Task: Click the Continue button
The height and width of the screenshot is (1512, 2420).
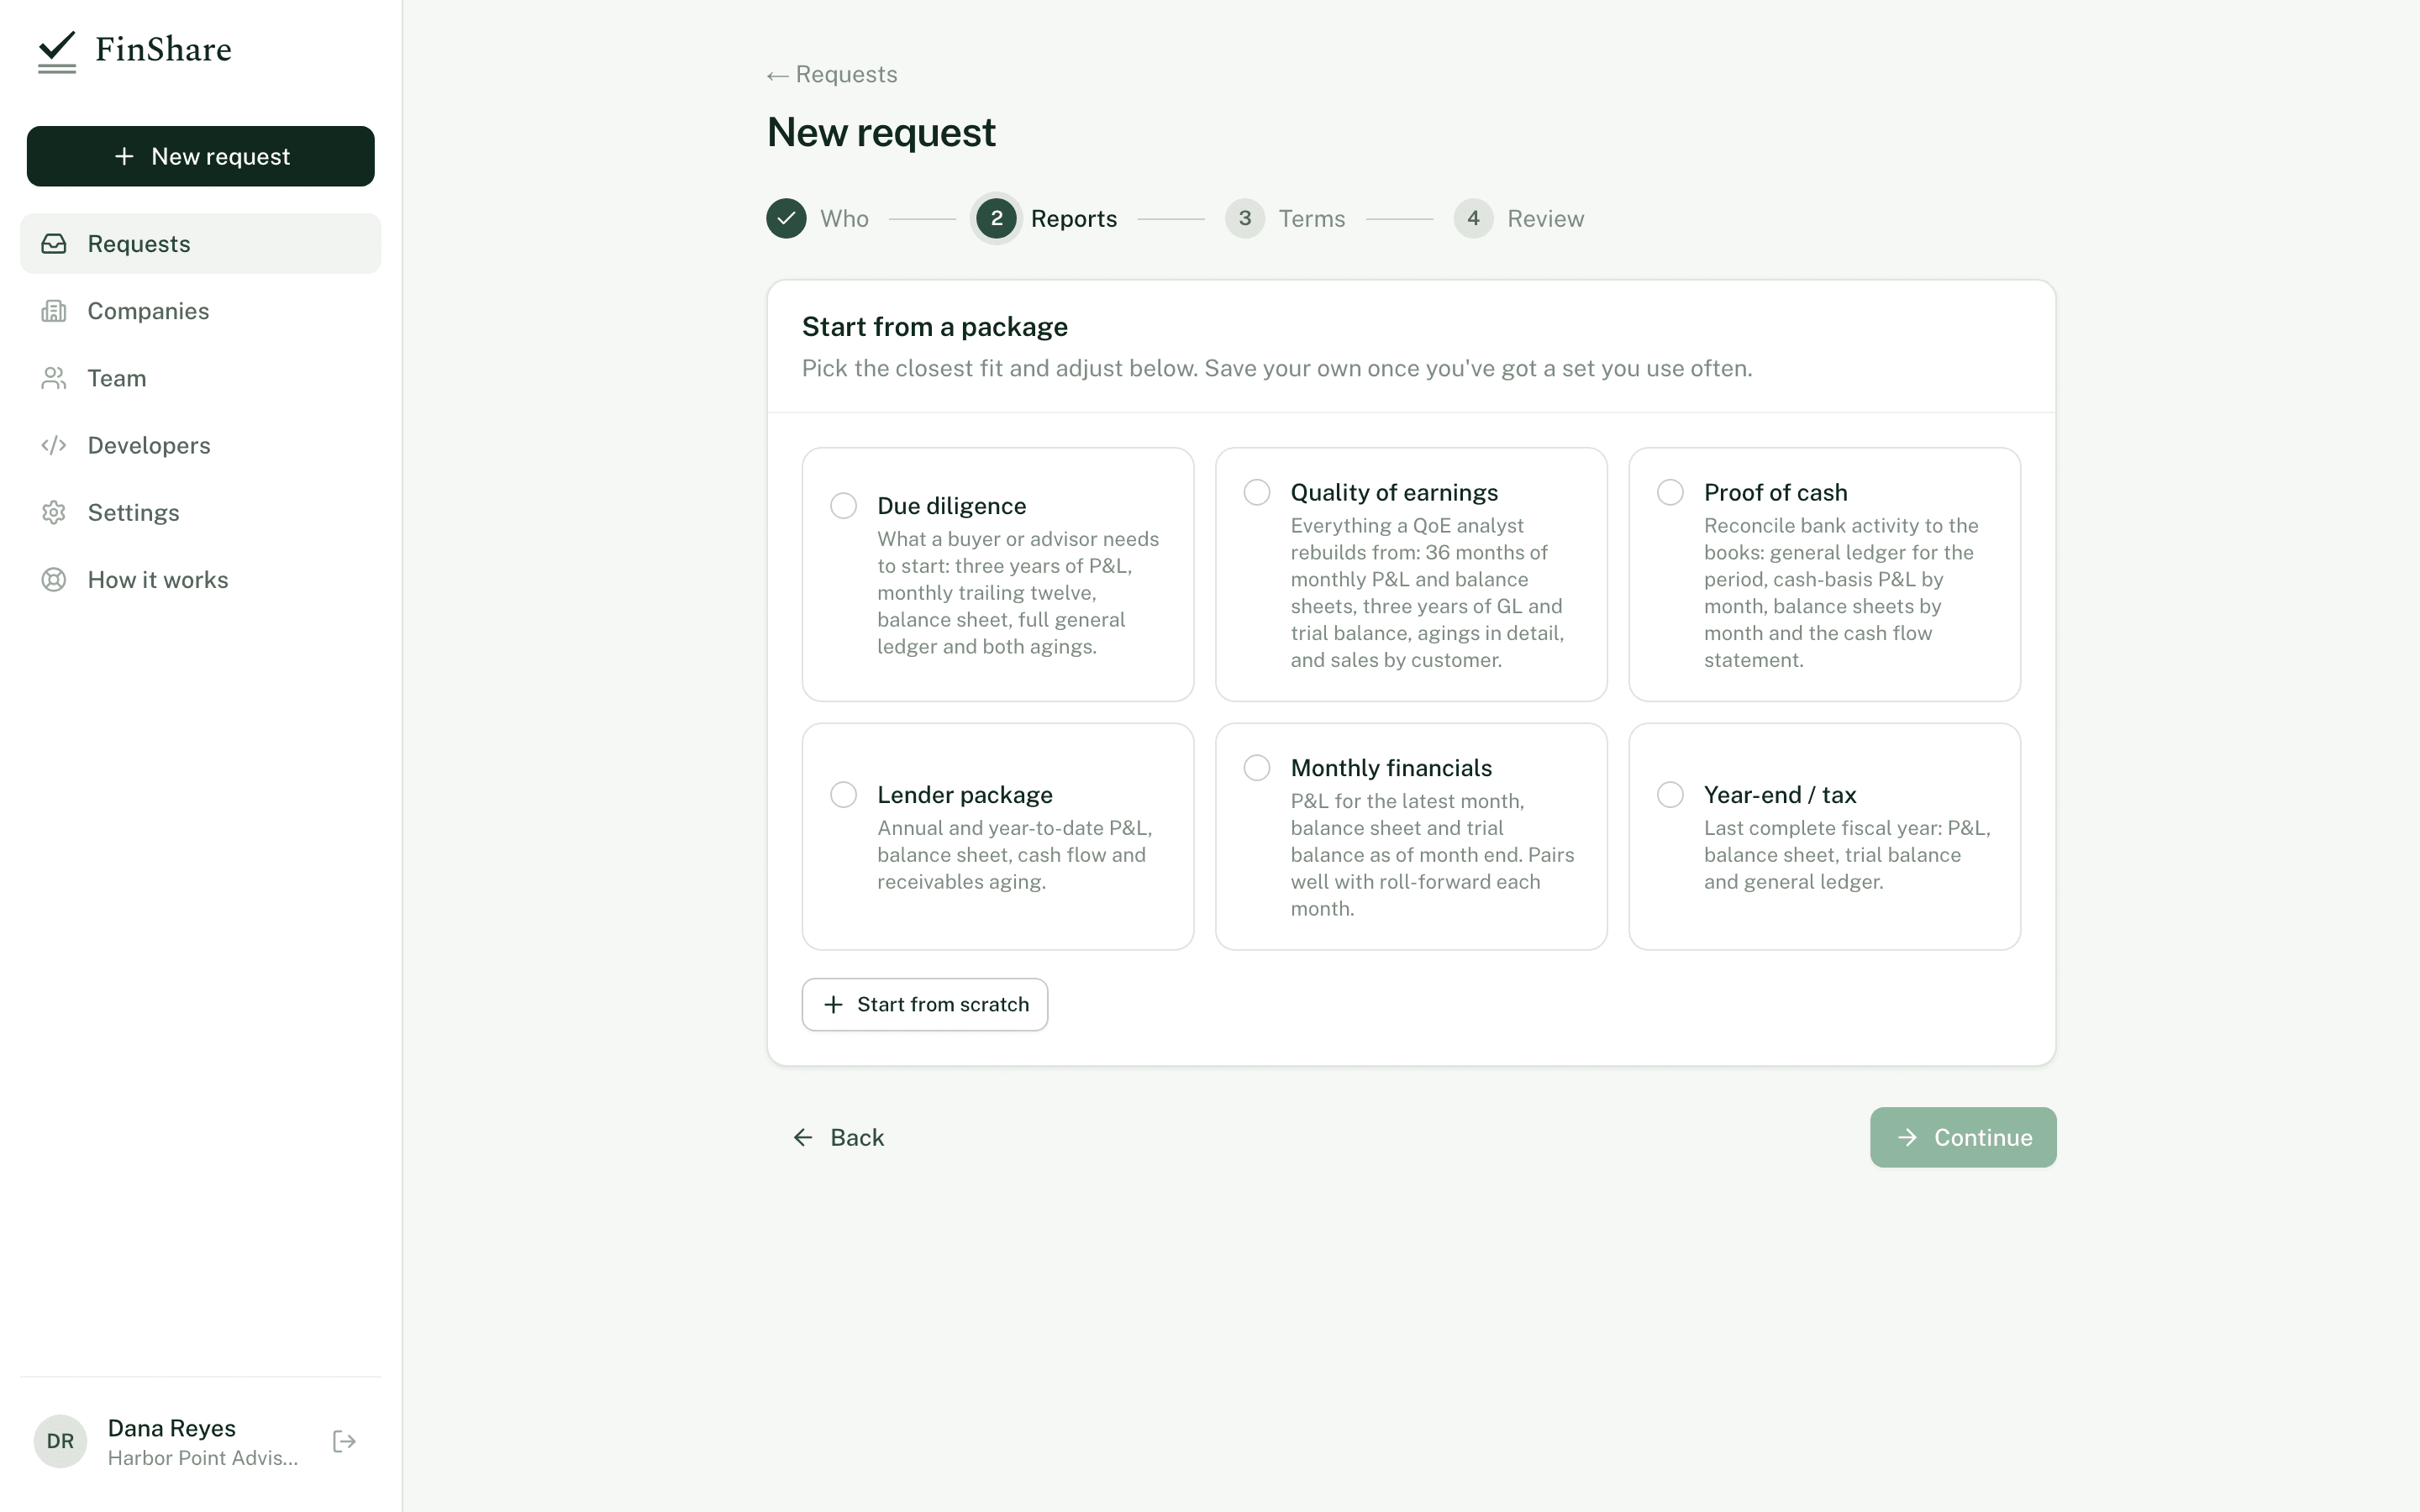Action: click(x=1963, y=1137)
